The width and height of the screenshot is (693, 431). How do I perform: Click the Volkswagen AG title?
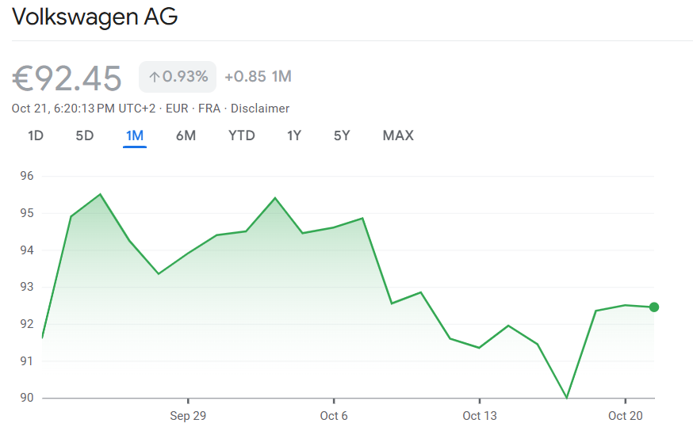point(94,17)
